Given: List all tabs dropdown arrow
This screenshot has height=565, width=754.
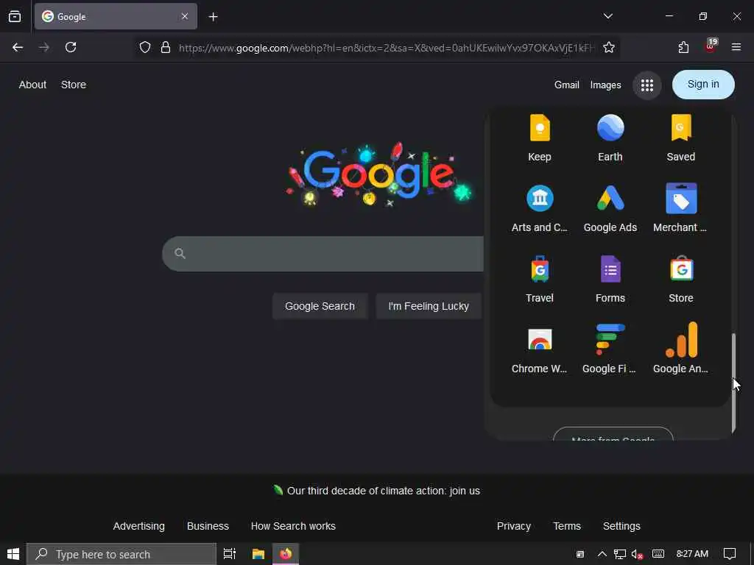Looking at the screenshot, I should (x=607, y=16).
